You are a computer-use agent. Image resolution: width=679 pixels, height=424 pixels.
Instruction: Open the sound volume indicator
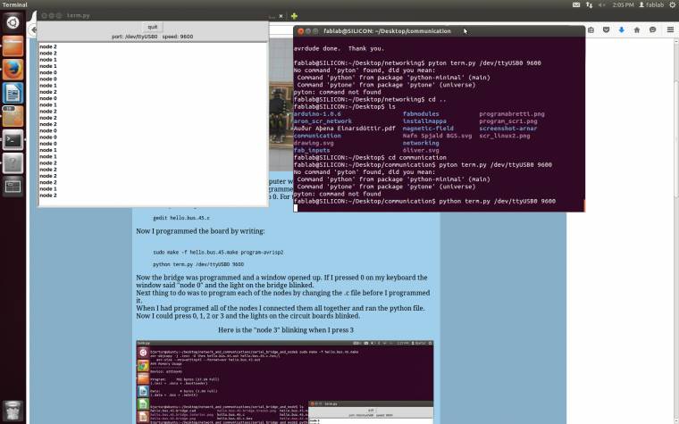pos(601,4)
